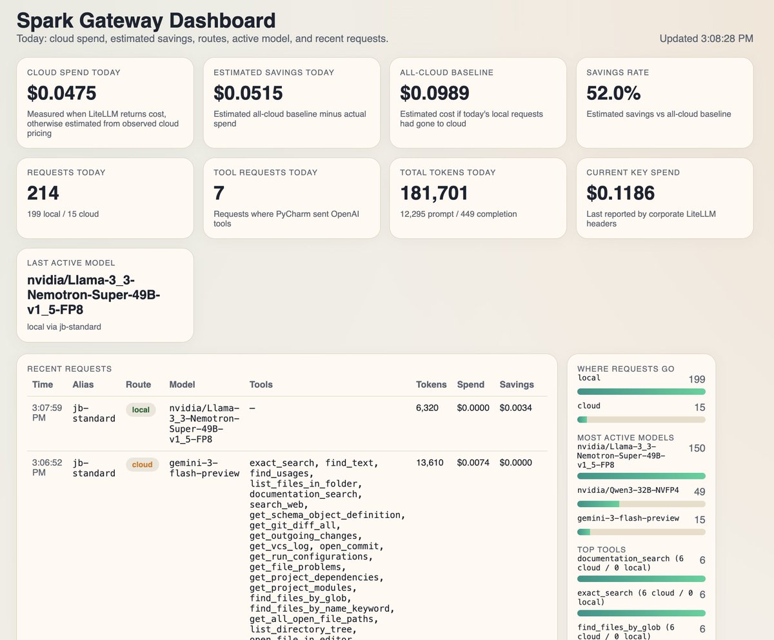Click the exact_search (6 cloud / 0 local) label
The height and width of the screenshot is (640, 774).
tap(635, 597)
